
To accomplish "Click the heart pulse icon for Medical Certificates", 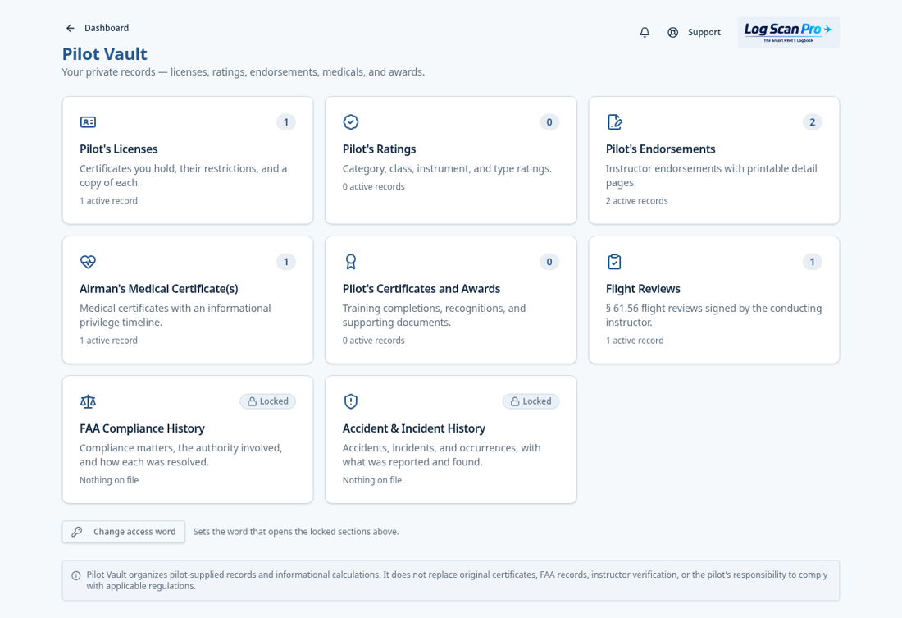I will click(88, 262).
